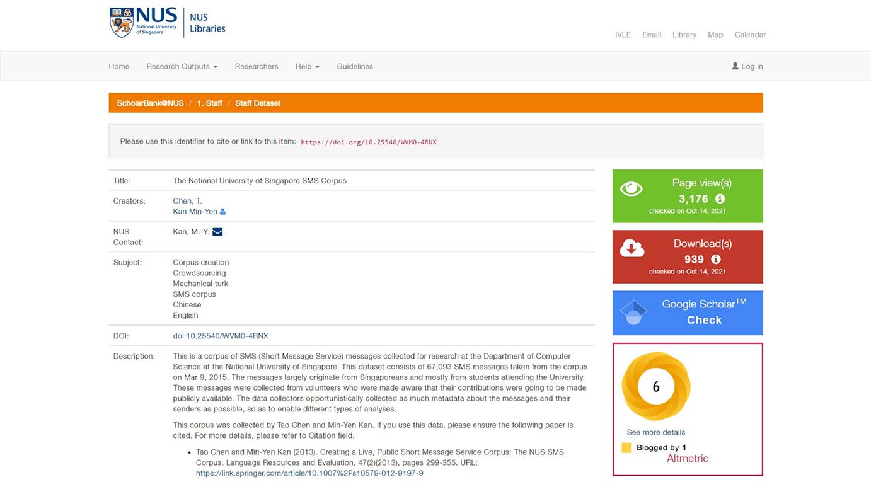
Task: Click the person icon next to Kan Min-Yen
Action: (223, 211)
